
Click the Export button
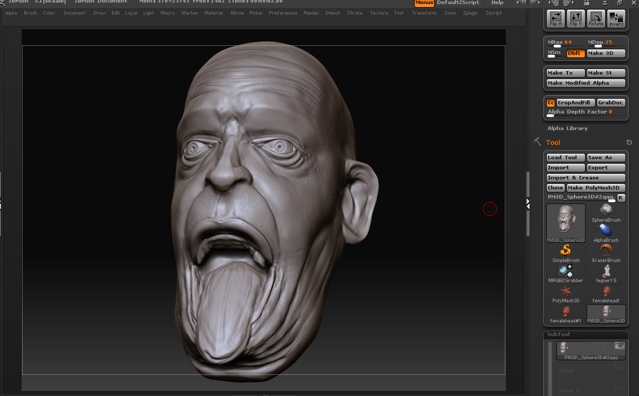(x=606, y=168)
